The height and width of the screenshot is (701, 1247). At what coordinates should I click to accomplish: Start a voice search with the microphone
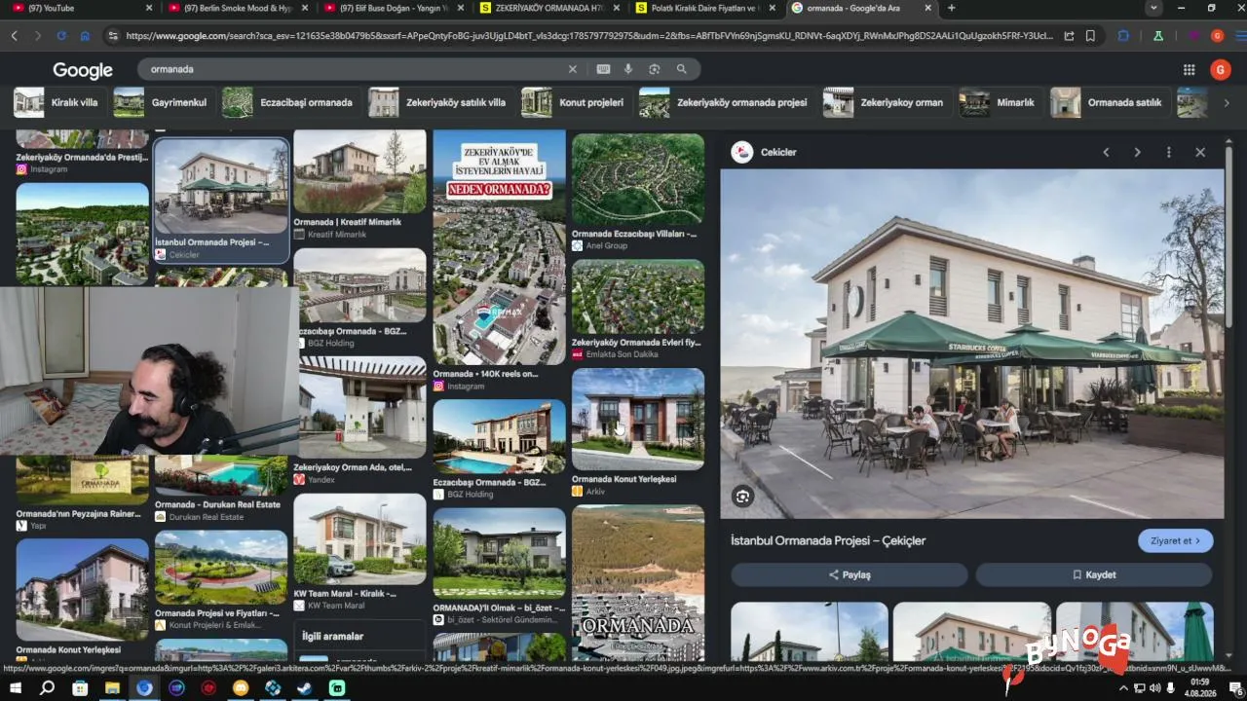pyautogui.click(x=628, y=69)
